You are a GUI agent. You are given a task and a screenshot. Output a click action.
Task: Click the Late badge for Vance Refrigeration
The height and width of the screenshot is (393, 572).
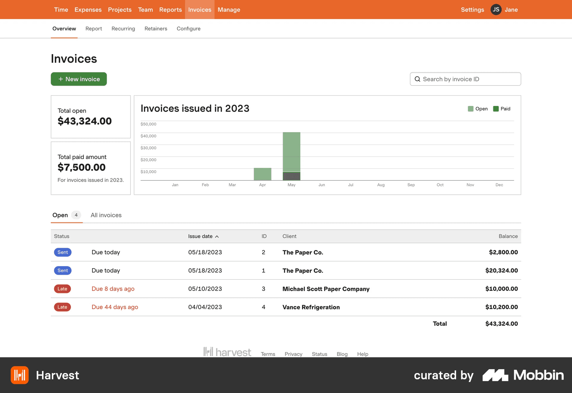(62, 307)
